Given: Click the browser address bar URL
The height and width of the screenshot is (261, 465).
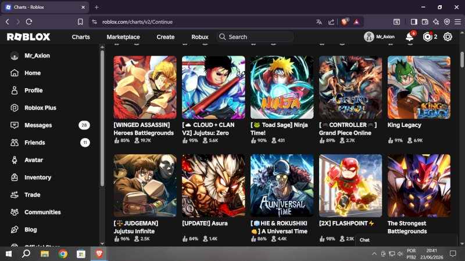Looking at the screenshot, I should coord(137,22).
